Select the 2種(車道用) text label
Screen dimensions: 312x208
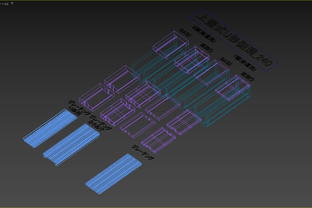point(204,34)
